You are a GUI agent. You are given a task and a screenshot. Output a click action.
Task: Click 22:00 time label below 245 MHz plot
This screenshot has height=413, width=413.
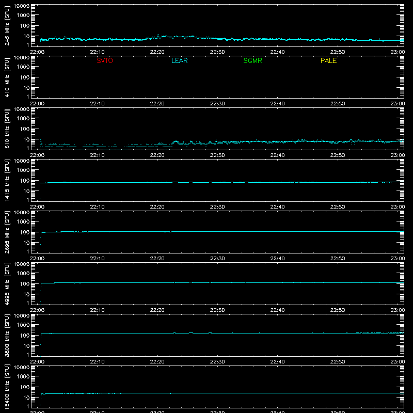pyautogui.click(x=37, y=52)
